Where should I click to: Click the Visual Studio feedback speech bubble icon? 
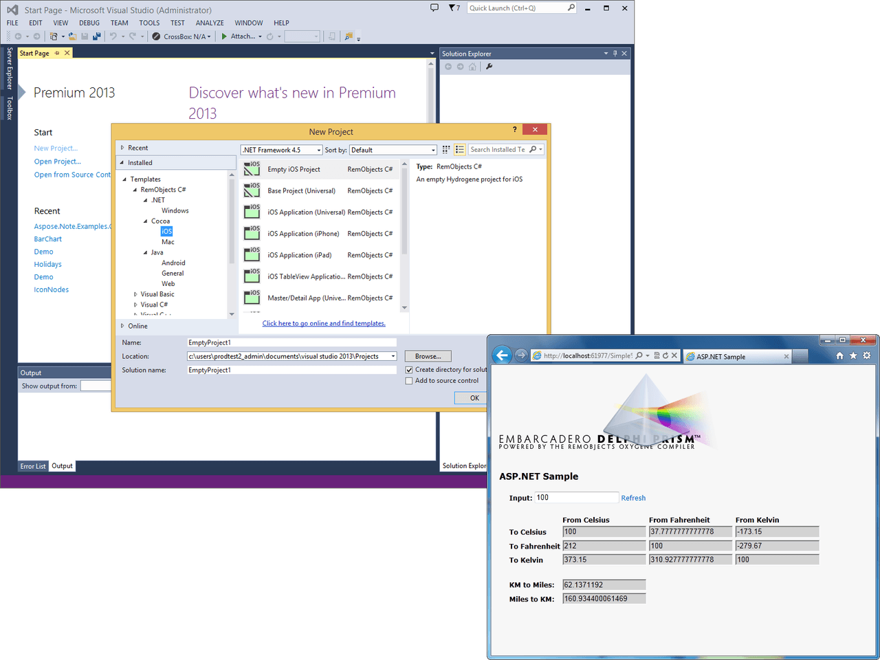click(x=434, y=8)
